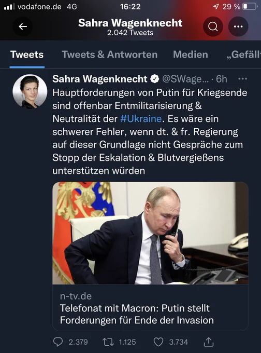Open the Medien tab
The width and height of the screenshot is (261, 353).
(191, 55)
